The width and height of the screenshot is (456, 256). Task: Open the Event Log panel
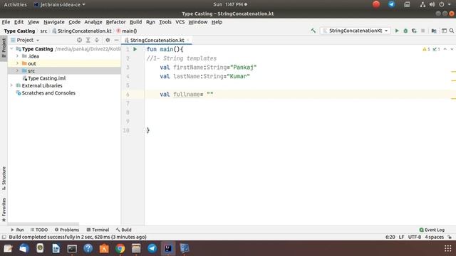pyautogui.click(x=432, y=230)
